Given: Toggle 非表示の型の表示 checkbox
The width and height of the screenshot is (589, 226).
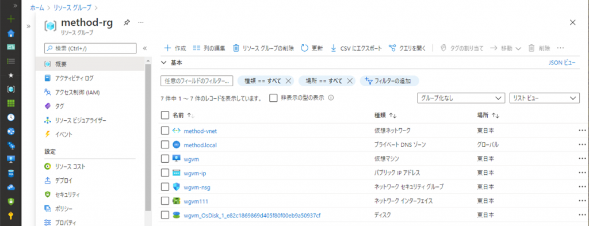Looking at the screenshot, I should (273, 98).
